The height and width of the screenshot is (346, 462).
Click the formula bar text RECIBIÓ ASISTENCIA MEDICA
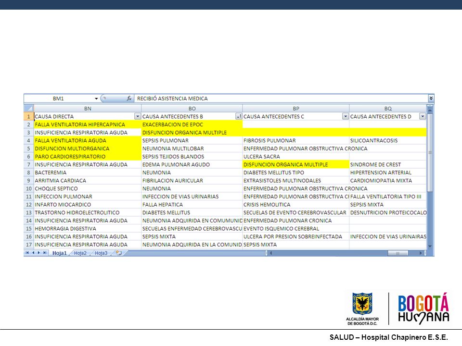click(x=172, y=99)
